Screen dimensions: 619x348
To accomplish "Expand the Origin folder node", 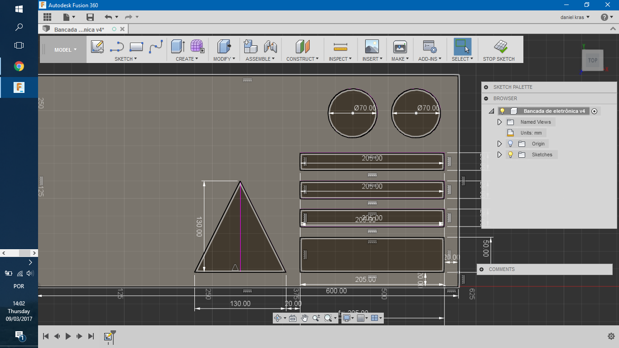I will click(500, 144).
